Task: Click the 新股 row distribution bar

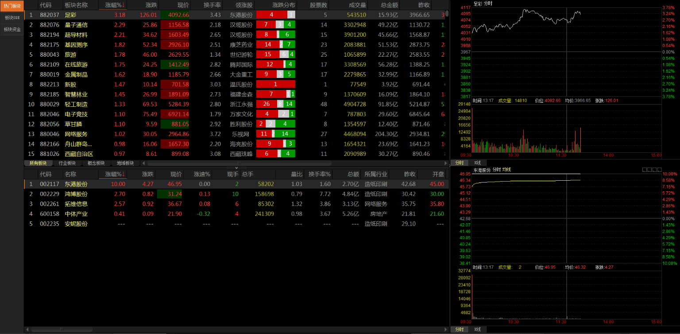Action: (x=276, y=84)
